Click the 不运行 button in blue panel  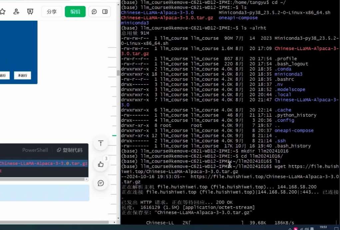22,76
